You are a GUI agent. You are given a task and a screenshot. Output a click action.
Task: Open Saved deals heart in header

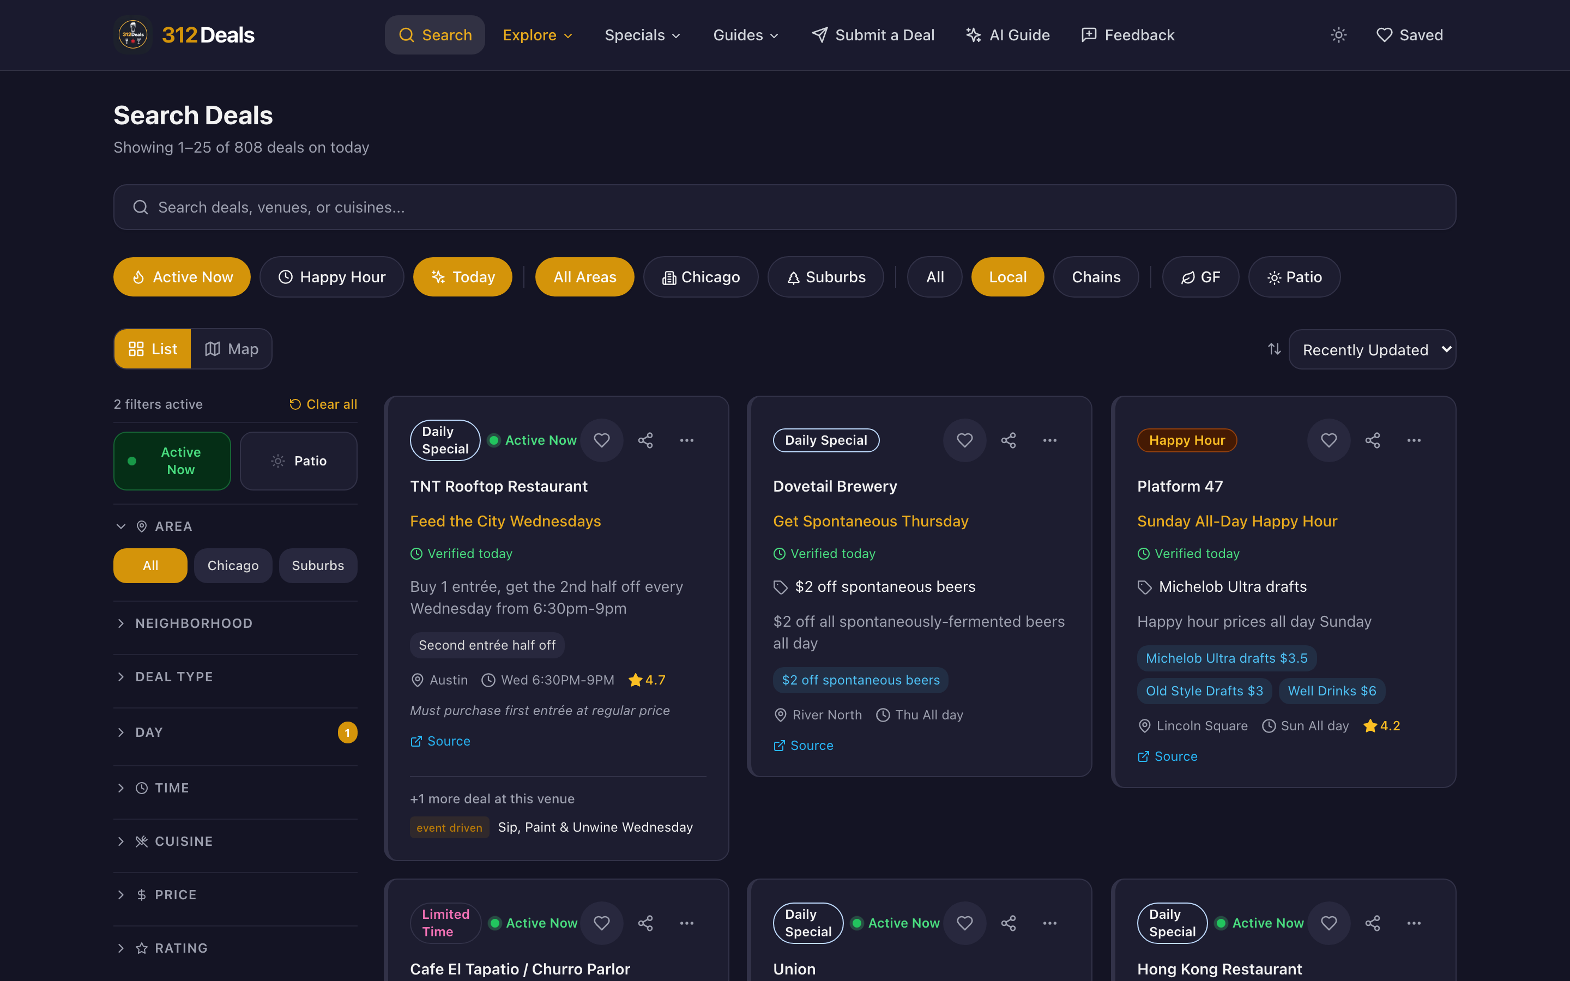(x=1409, y=35)
